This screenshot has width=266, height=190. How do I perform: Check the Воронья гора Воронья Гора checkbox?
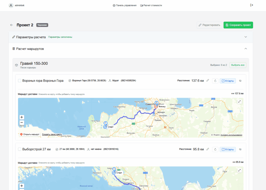point(20,81)
